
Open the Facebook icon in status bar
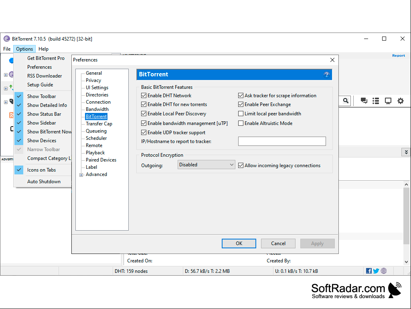[x=368, y=271]
